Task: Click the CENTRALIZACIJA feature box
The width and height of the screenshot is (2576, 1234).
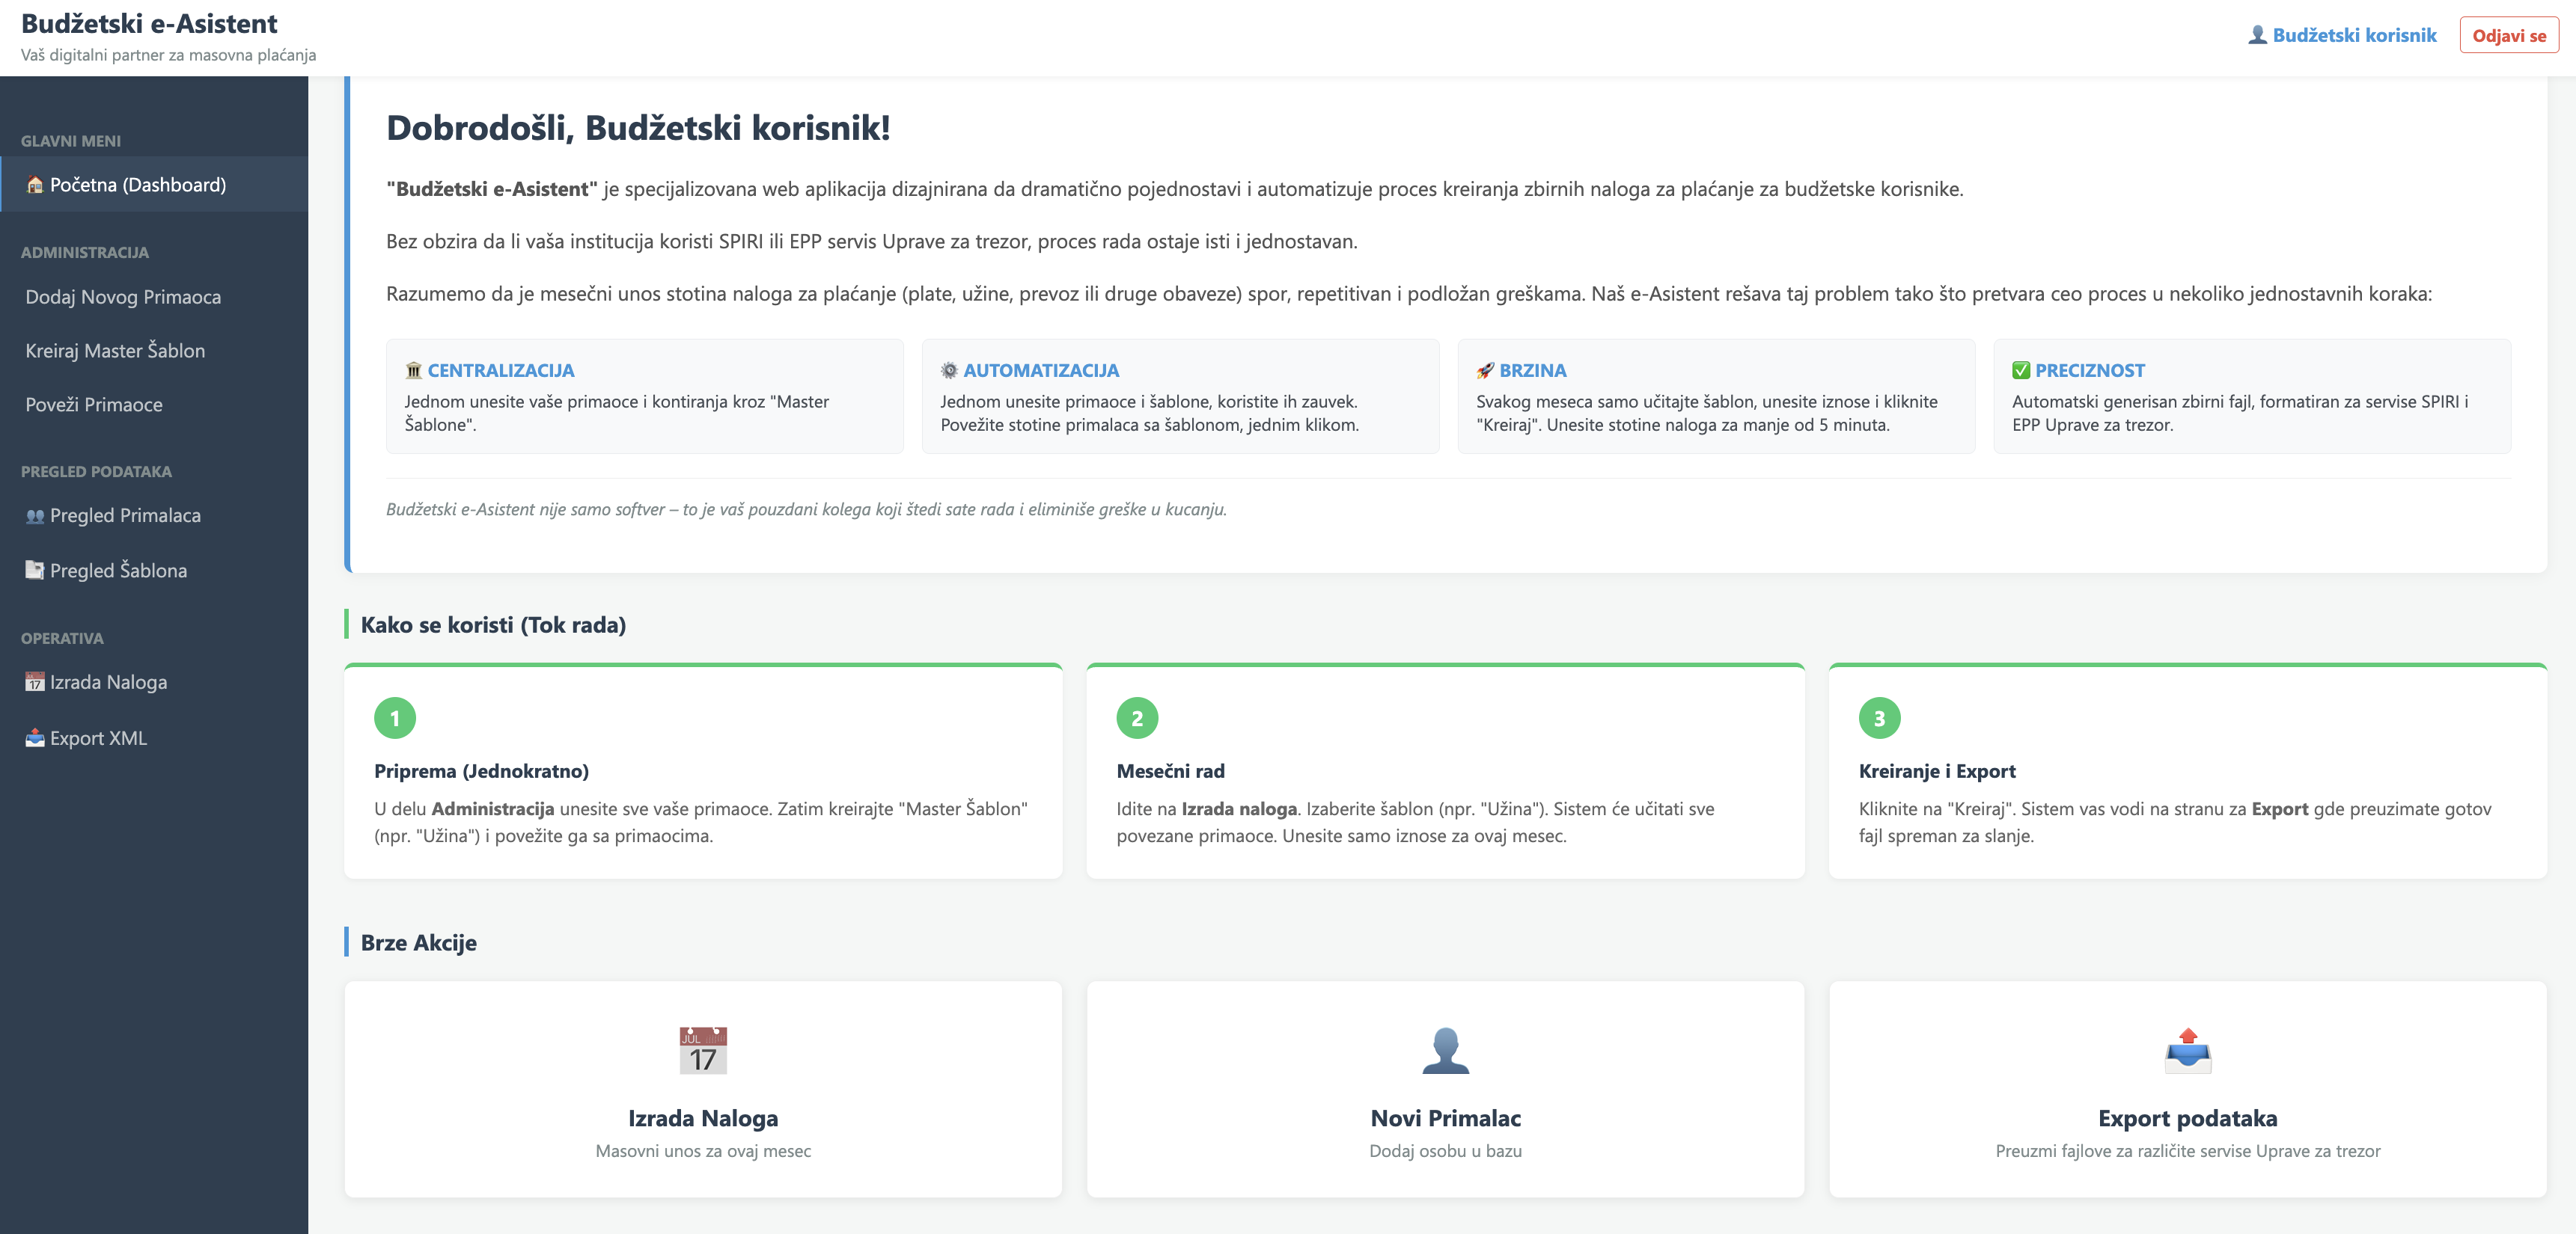Action: [x=644, y=396]
